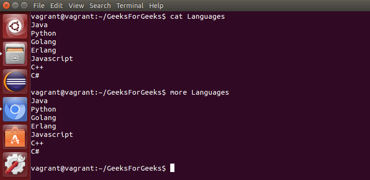Viewport: 370px width, 180px height.
Task: Launch Chromium browser from the dock
Action: coord(15,109)
